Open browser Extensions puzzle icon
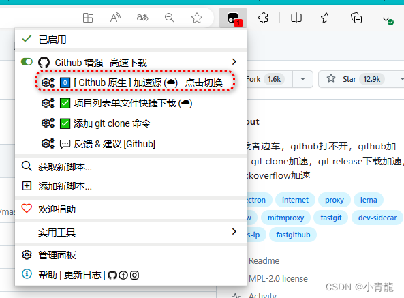The width and height of the screenshot is (404, 298). tap(263, 18)
